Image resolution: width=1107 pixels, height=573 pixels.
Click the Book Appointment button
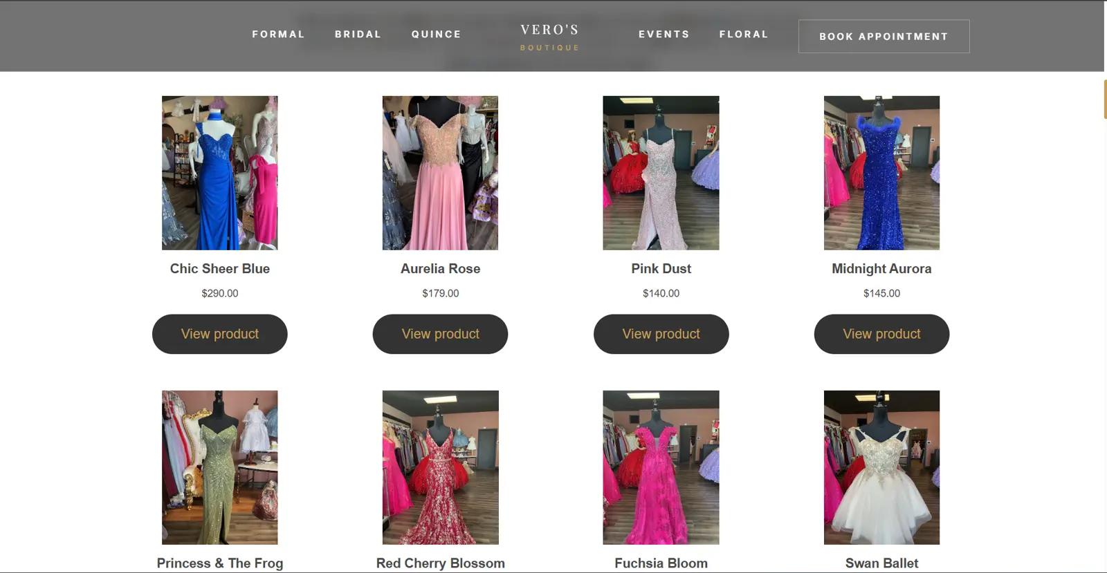884,36
